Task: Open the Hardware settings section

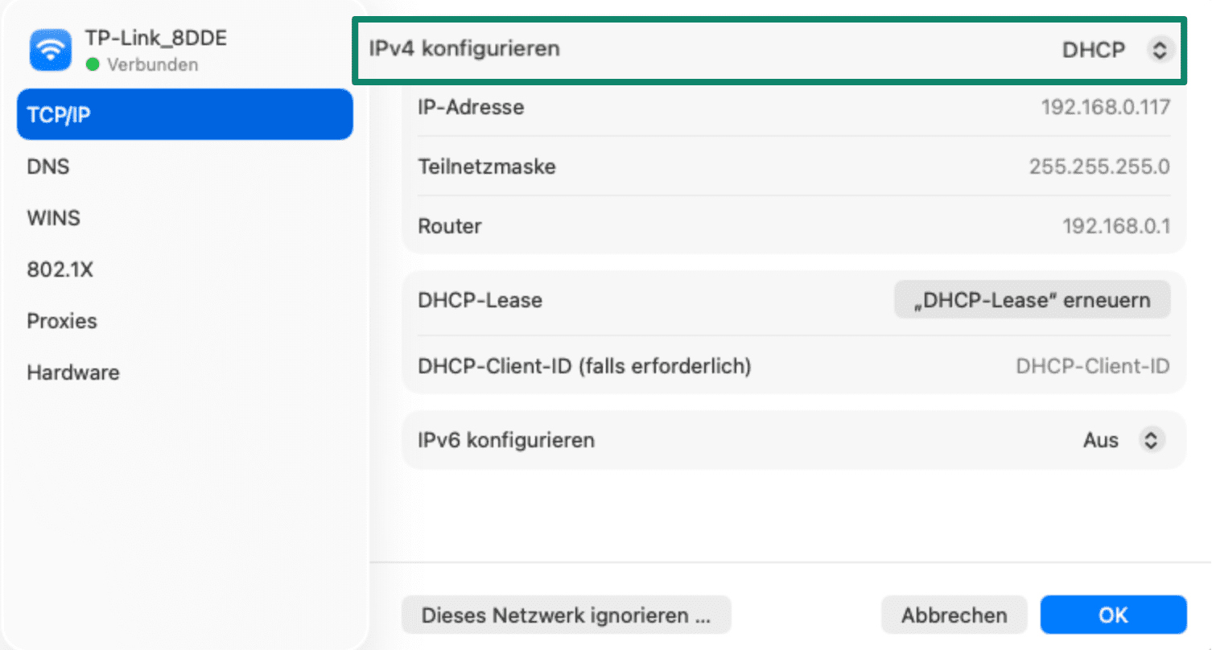Action: (72, 372)
